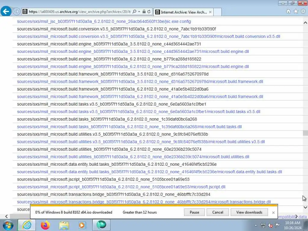Open the b779ca288d185822 microsoft.build.engine.dll link
The image size is (308, 231).
click(x=133, y=66)
